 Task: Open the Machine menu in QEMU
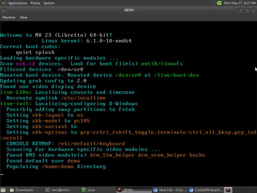coord(9,17)
